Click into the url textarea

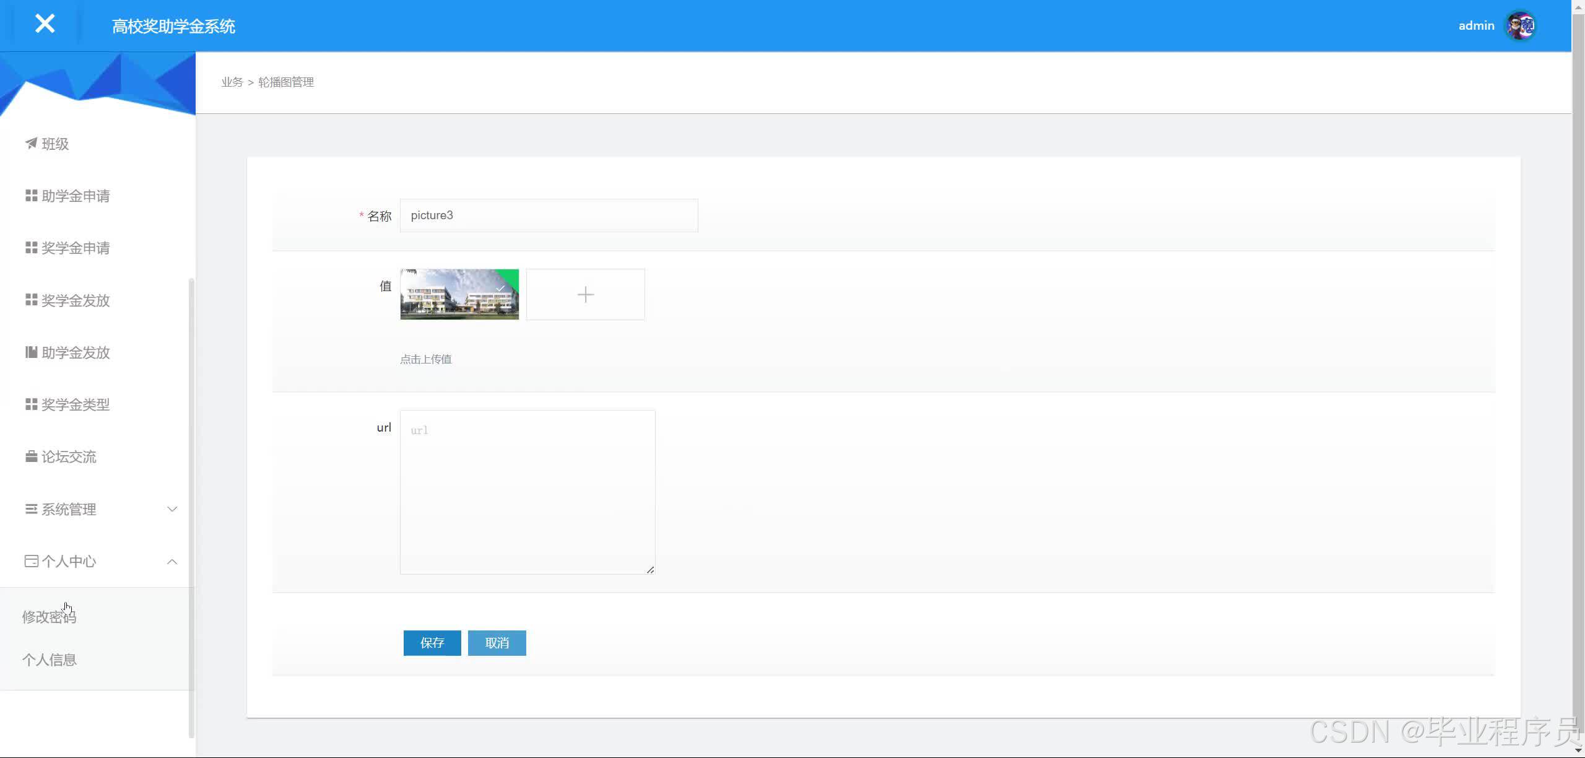[527, 492]
